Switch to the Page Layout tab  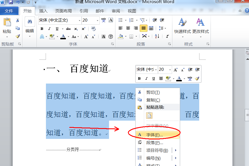(x=64, y=11)
